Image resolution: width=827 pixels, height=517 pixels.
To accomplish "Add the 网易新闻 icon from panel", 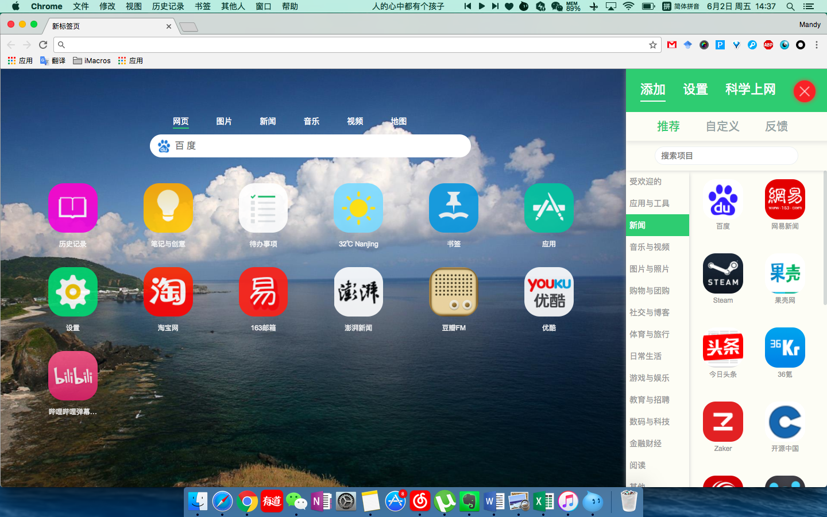I will (x=785, y=199).
